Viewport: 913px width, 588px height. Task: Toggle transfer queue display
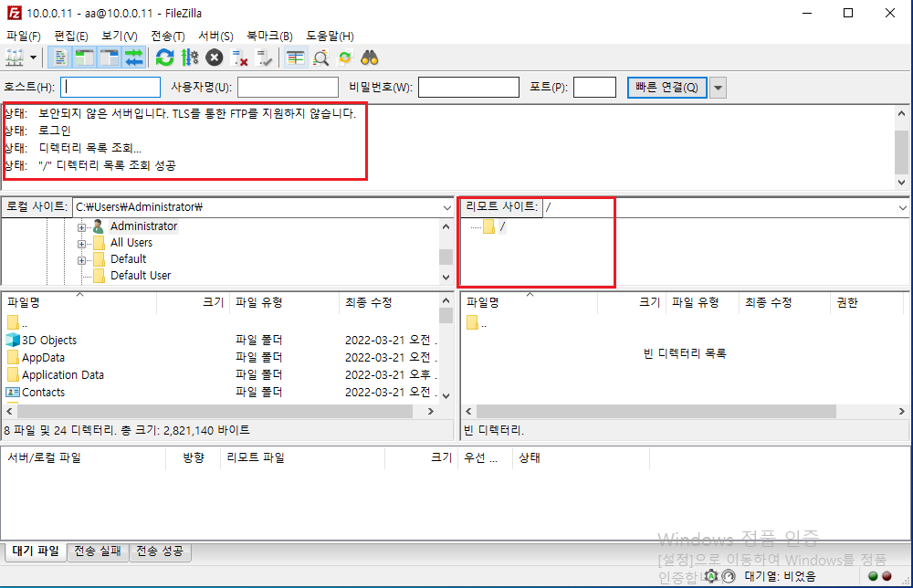134,58
